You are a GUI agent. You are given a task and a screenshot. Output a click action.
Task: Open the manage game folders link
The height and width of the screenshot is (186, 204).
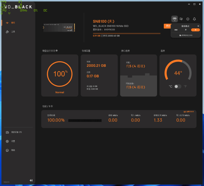point(186,35)
